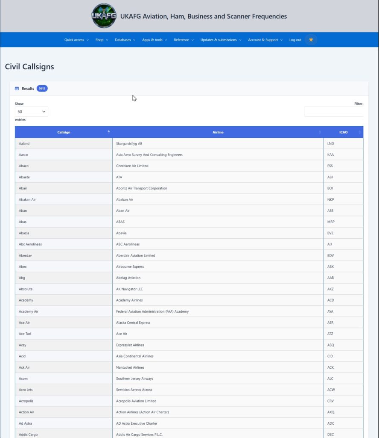Click the Filter input field
The width and height of the screenshot is (379, 438).
pos(334,112)
